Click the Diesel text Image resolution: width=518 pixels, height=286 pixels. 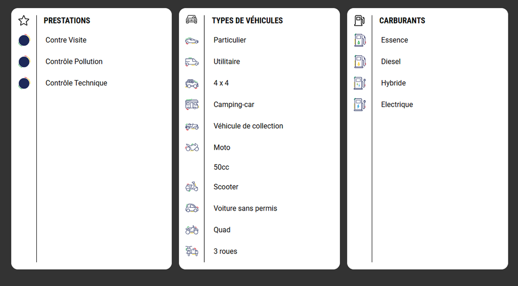[x=391, y=61]
